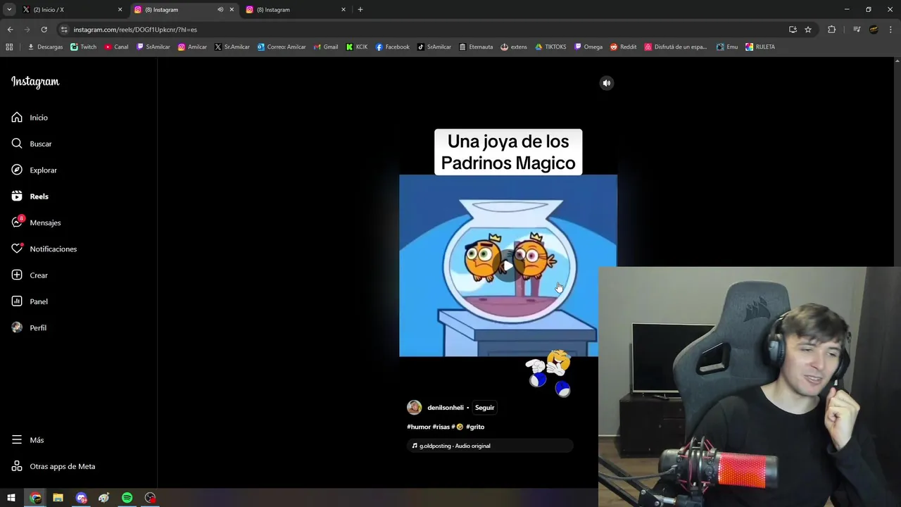Viewport: 901px width, 507px height.
Task: Open Emu bookmark
Action: (727, 47)
